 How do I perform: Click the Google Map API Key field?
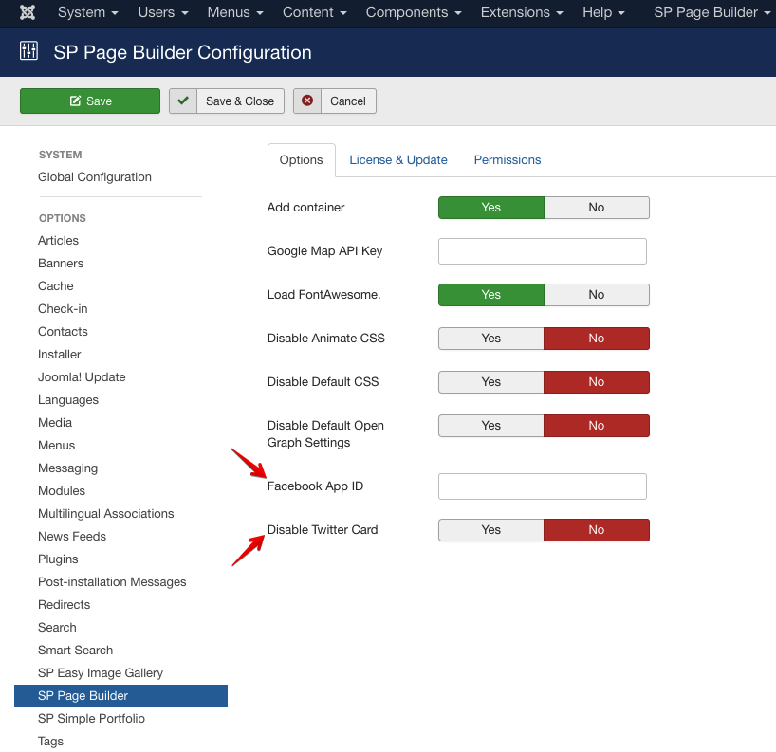click(x=543, y=251)
